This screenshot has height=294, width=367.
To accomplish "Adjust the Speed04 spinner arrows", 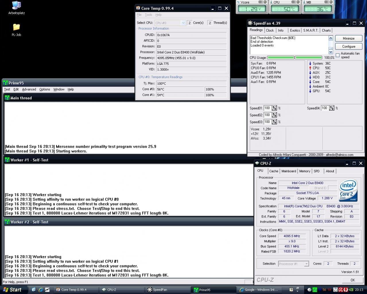I will [332, 108].
